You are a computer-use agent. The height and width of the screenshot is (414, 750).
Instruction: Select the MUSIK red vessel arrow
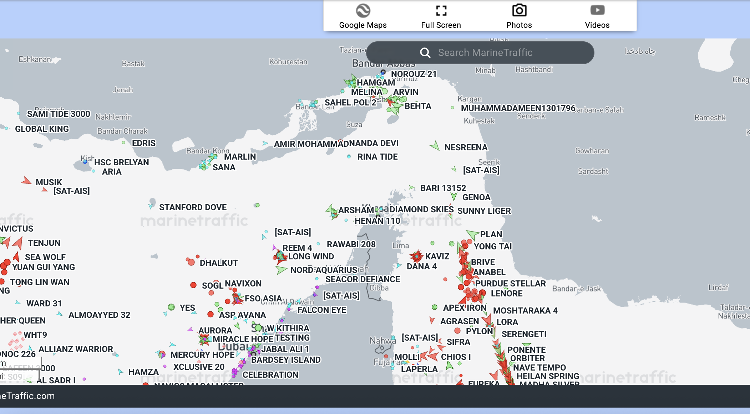(26, 181)
